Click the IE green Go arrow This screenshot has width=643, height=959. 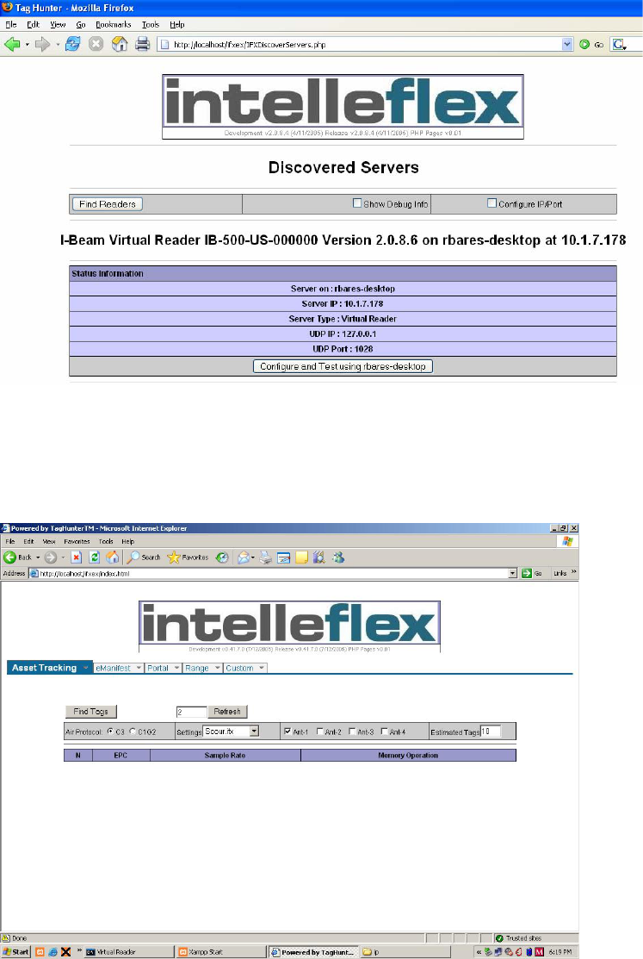coord(527,573)
